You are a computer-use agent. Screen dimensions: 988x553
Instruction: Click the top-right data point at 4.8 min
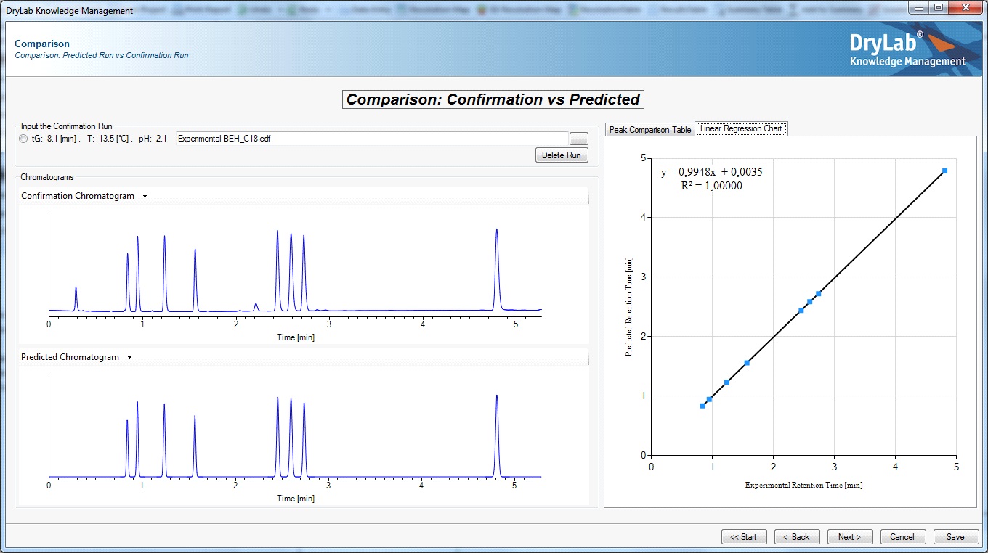[x=944, y=171]
